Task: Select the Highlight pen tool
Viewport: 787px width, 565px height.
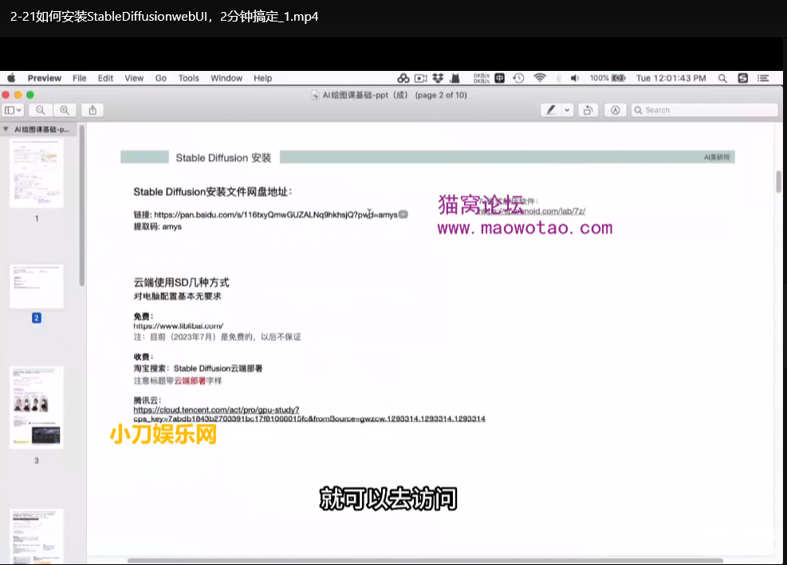Action: 550,110
